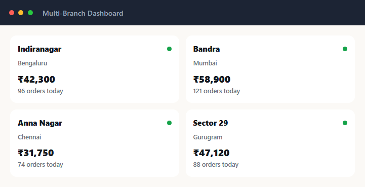365x187 pixels.
Task: Click the ₹58,900 revenue figure
Action: (212, 80)
